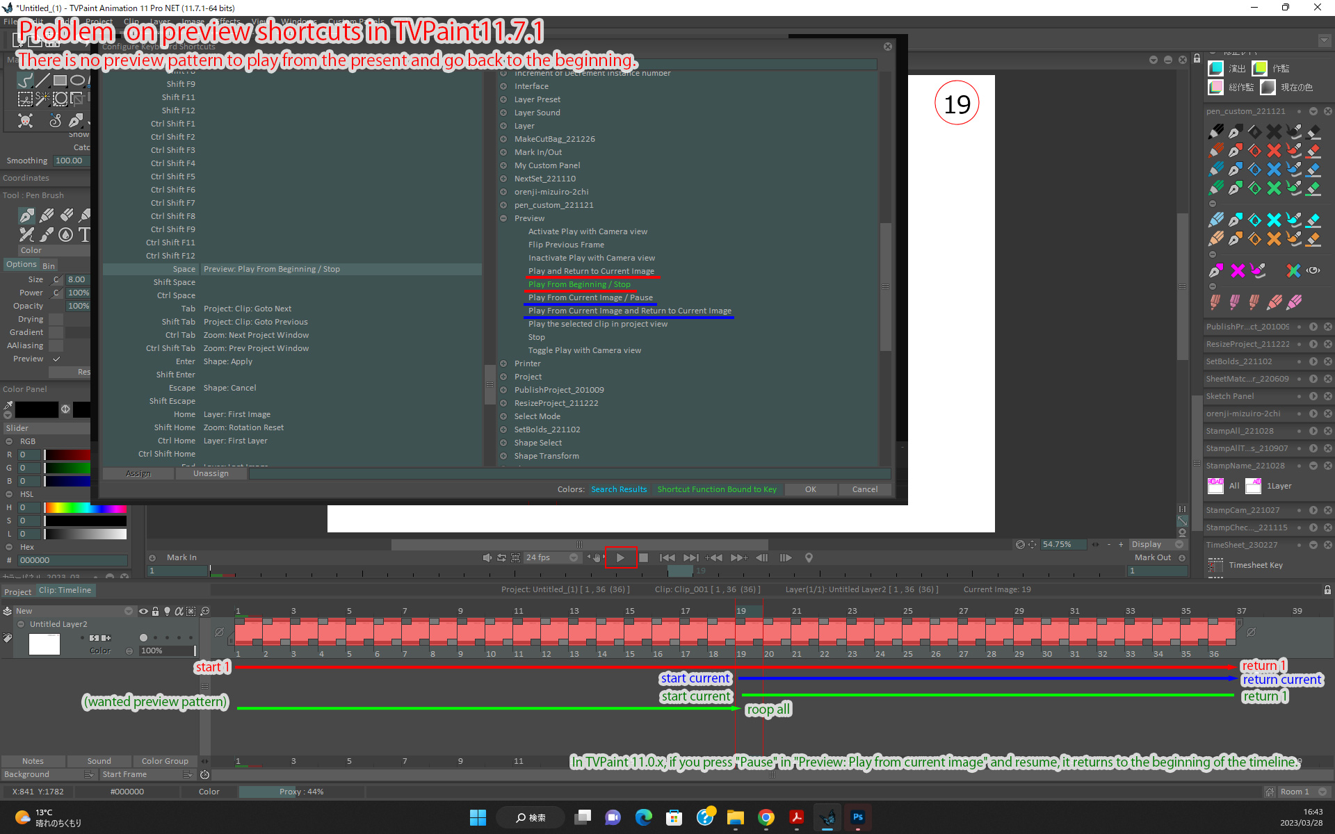Screen dimensions: 1335x834
Task: Adjust the red R color slider
Action: tap(67, 455)
